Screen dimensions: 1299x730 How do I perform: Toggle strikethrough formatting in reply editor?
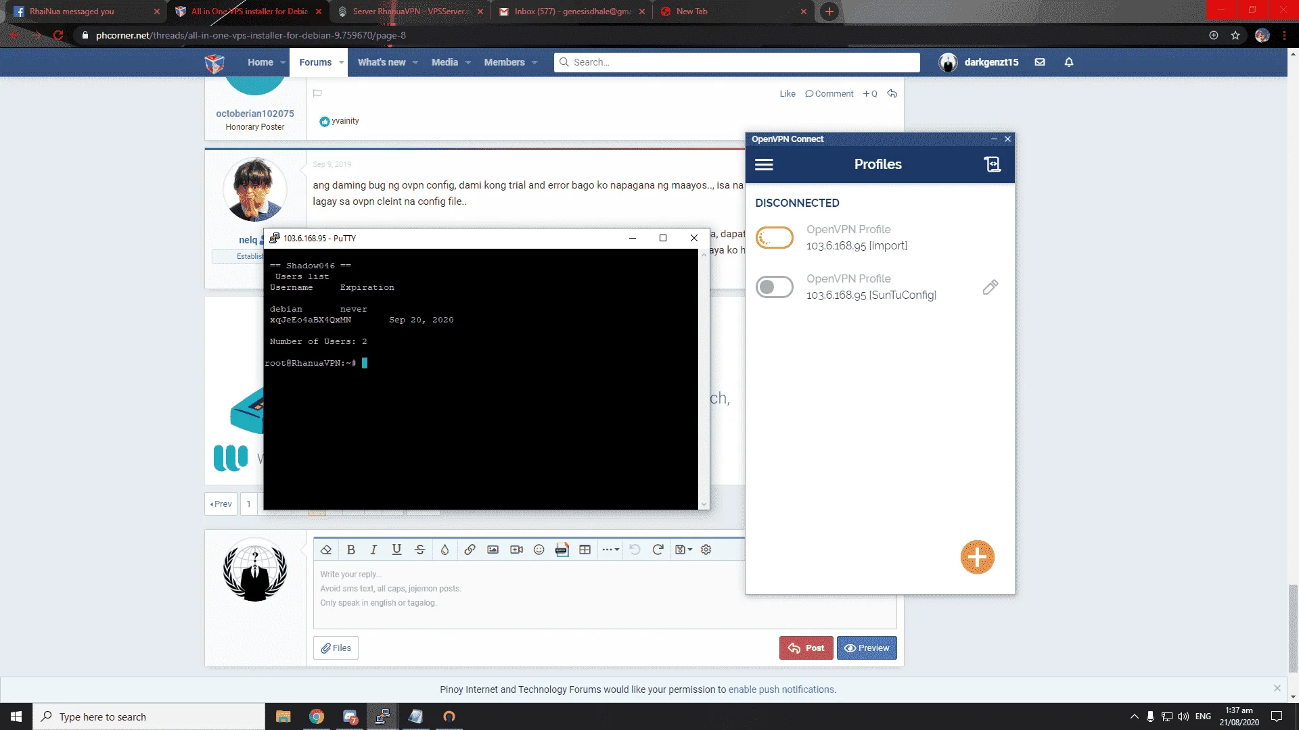coord(419,550)
